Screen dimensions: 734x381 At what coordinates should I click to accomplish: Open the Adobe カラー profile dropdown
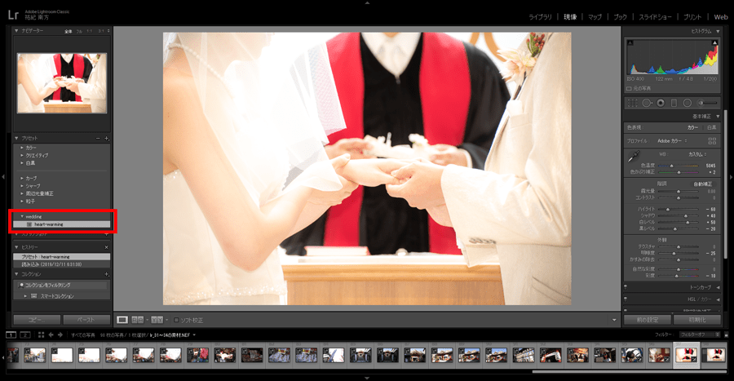click(672, 141)
